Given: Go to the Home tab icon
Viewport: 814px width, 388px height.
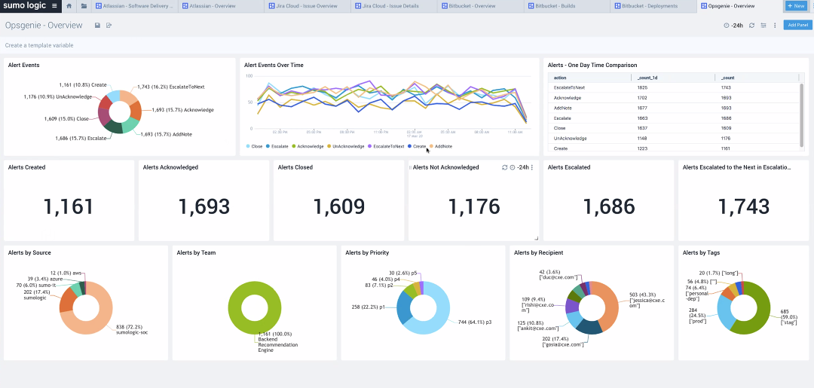Looking at the screenshot, I should click(x=69, y=6).
